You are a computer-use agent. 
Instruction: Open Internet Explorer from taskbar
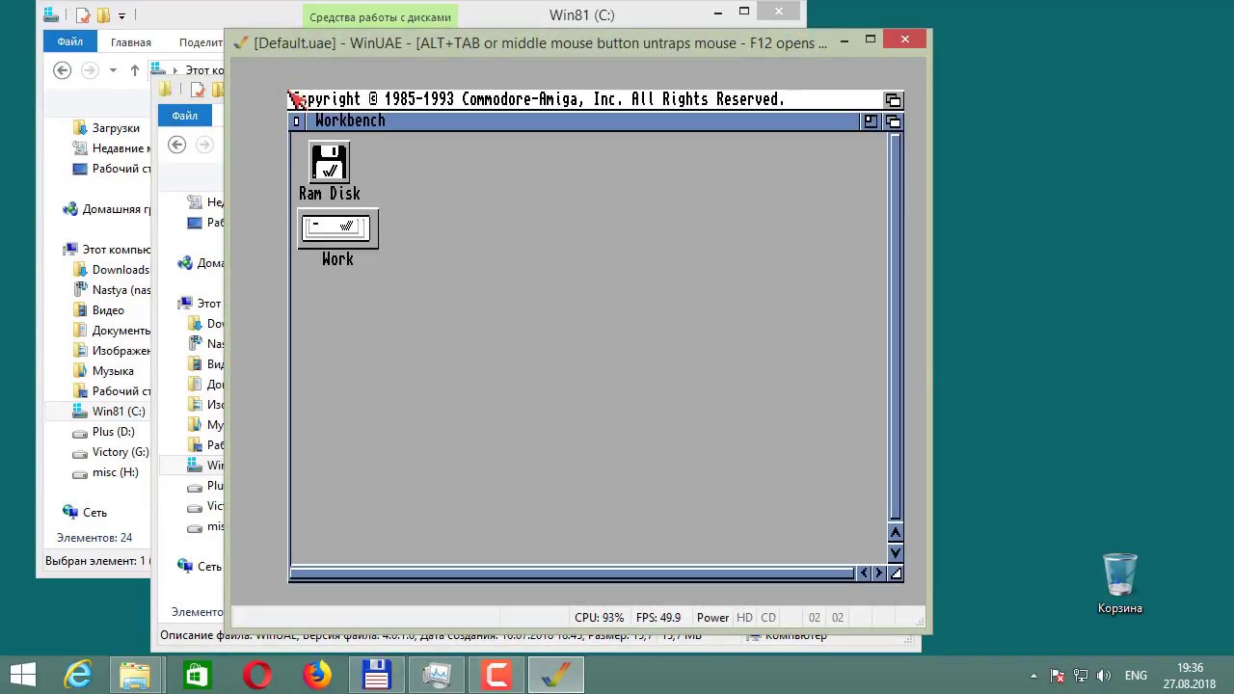tap(77, 675)
